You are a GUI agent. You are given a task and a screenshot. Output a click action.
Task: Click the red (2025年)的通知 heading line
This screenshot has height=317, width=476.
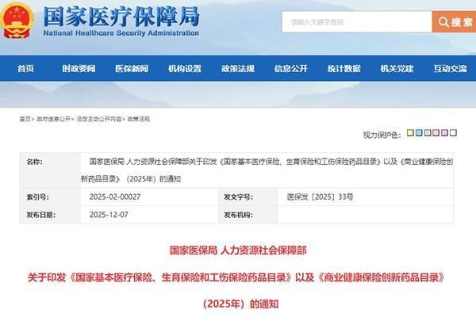click(240, 304)
